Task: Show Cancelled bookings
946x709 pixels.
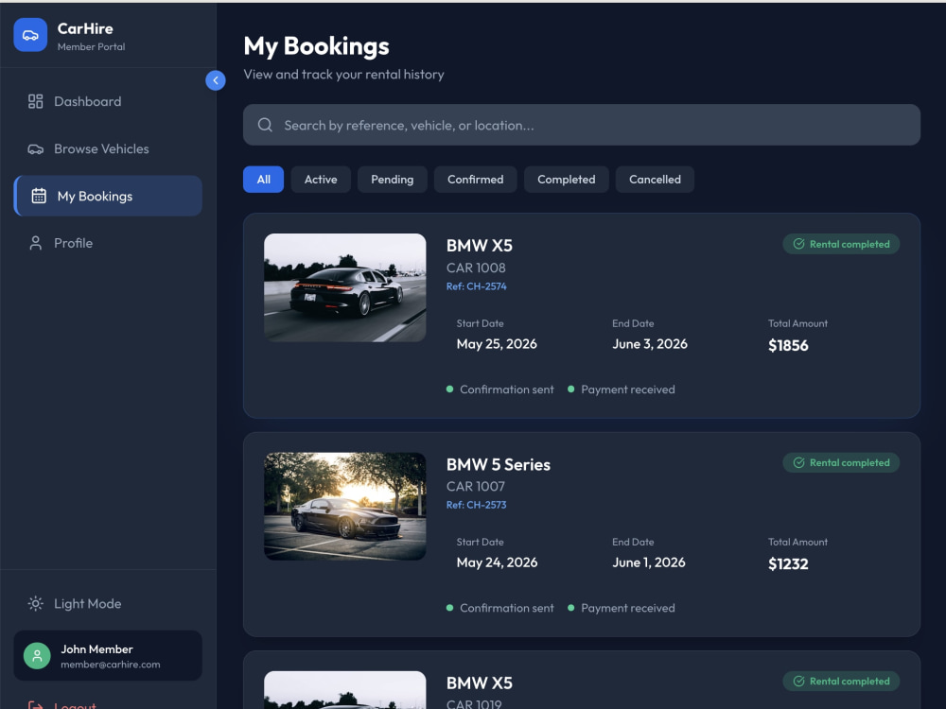Action: [x=655, y=180]
